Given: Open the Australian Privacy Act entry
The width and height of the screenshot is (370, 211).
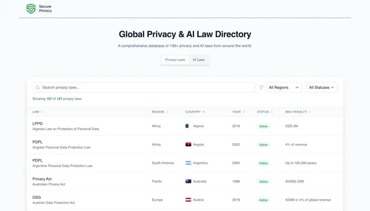Looking at the screenshot, I should click(49, 184).
